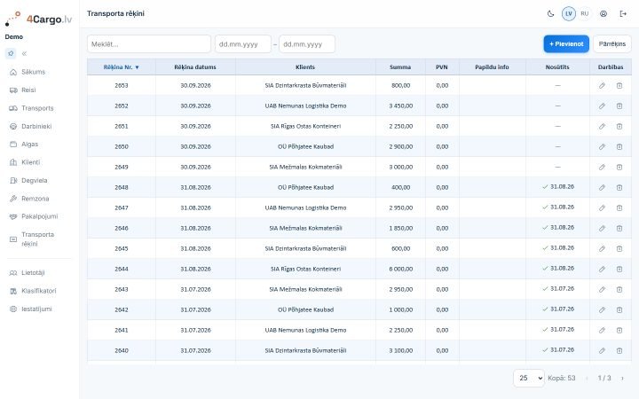Set the start date field

[243, 44]
